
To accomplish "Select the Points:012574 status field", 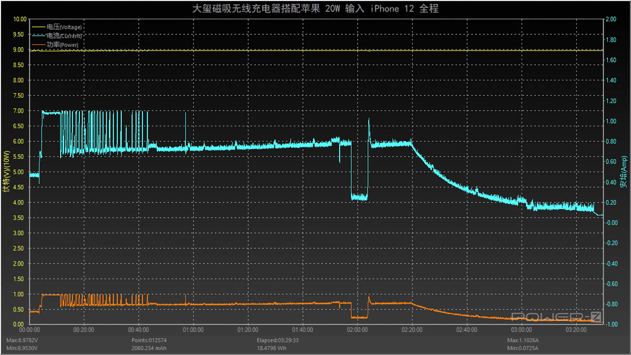I will [x=149, y=340].
